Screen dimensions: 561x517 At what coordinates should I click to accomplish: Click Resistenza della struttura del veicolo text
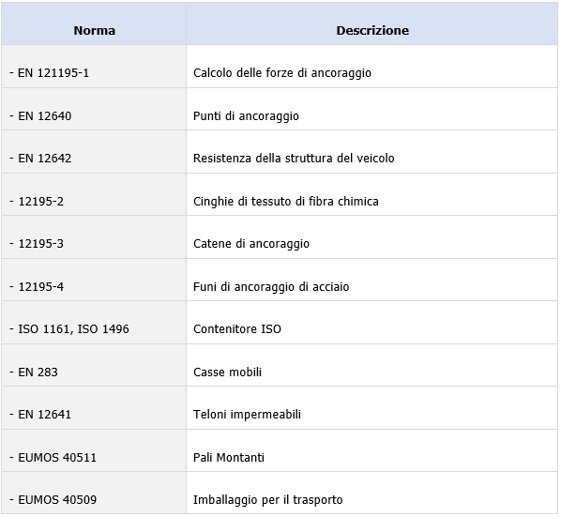pos(294,159)
